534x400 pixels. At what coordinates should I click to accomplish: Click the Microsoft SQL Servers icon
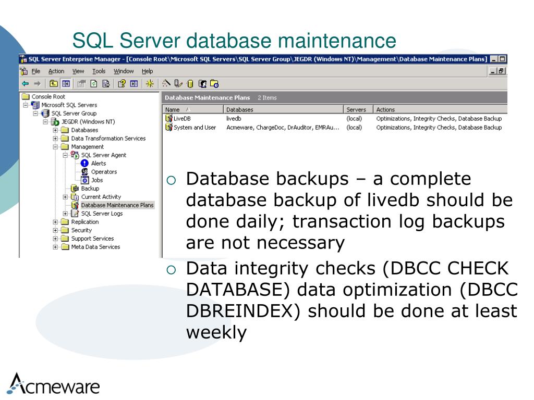pos(35,105)
